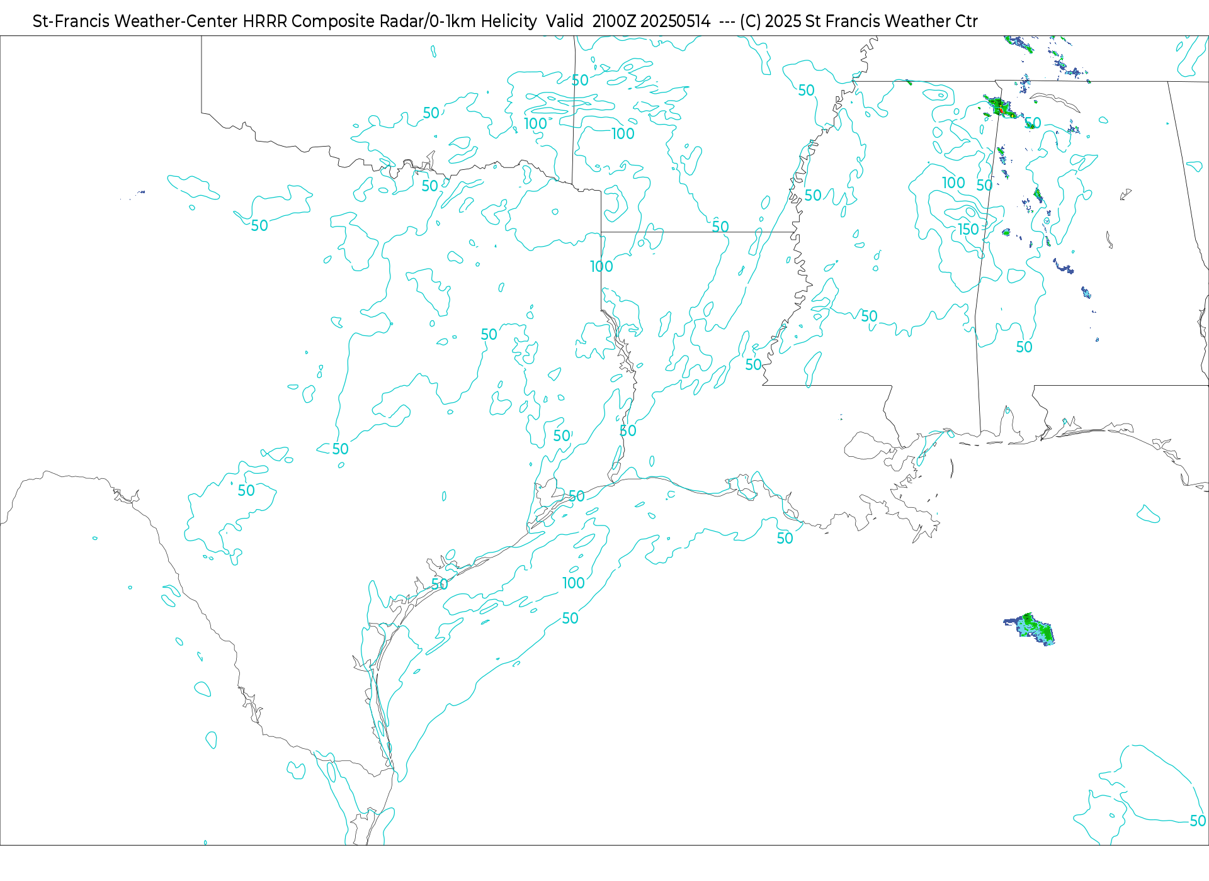Click the "100" contour label over the Gulf waters
This screenshot has height=881, width=1209.
click(574, 583)
